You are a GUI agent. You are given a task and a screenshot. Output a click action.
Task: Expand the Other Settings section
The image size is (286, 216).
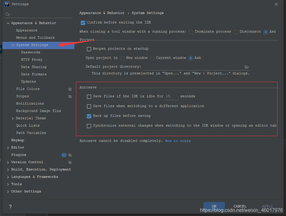click(8, 192)
